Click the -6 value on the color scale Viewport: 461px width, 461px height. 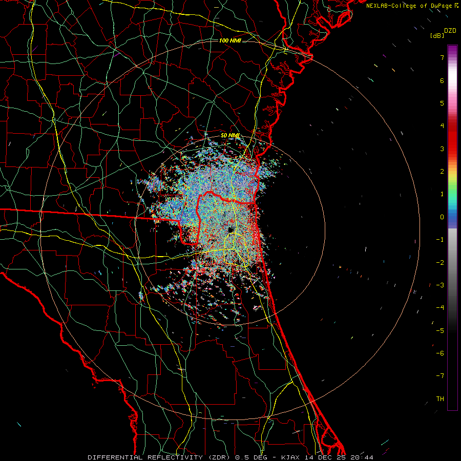(x=440, y=353)
